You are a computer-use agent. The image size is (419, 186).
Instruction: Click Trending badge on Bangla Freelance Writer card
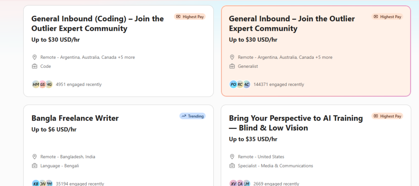192,116
